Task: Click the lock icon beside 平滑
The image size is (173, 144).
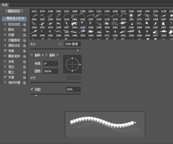Action: coord(25,77)
